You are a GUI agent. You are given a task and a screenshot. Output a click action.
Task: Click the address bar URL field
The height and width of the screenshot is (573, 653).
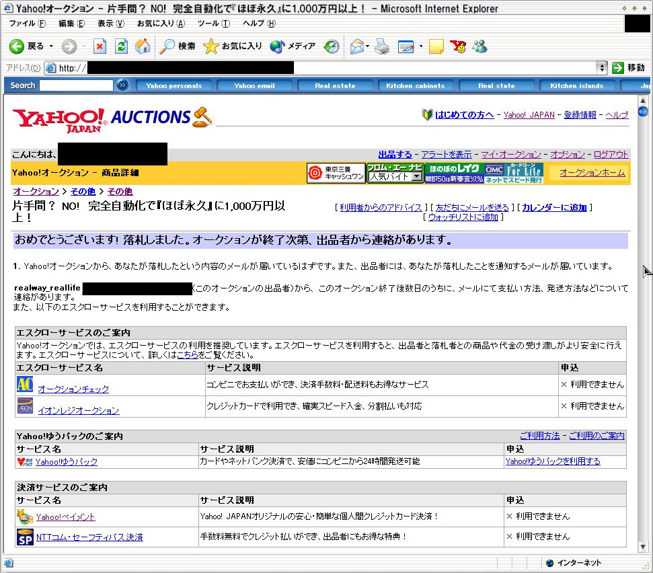point(321,67)
